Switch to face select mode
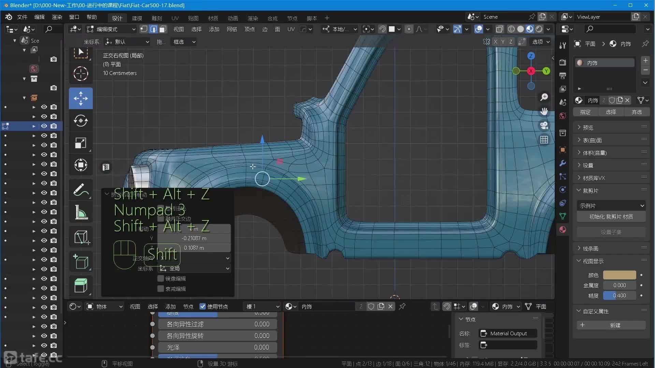Screen dimensions: 655x368 pos(163,29)
